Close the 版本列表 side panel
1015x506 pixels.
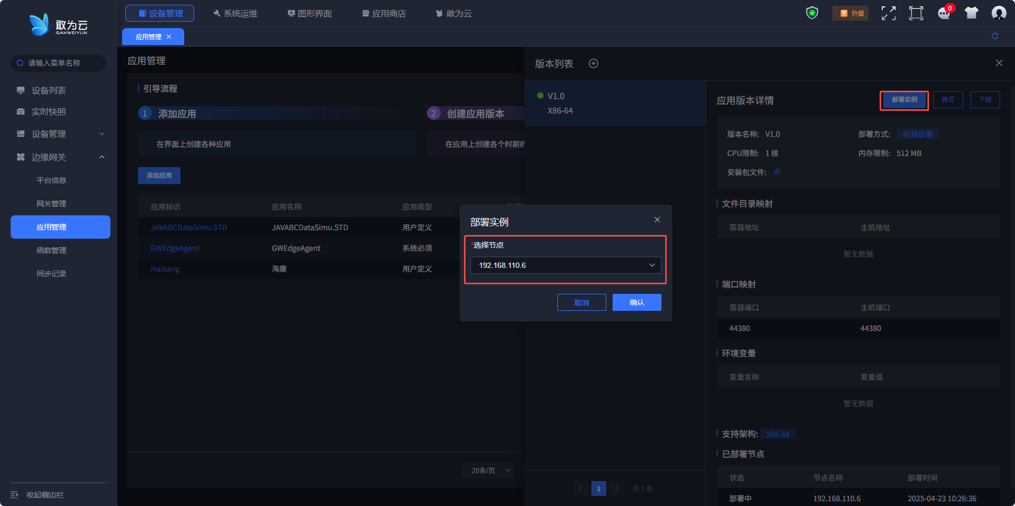coord(999,63)
